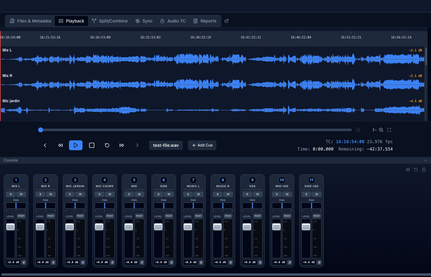Click the zoom out magnifier icon

coord(358,130)
